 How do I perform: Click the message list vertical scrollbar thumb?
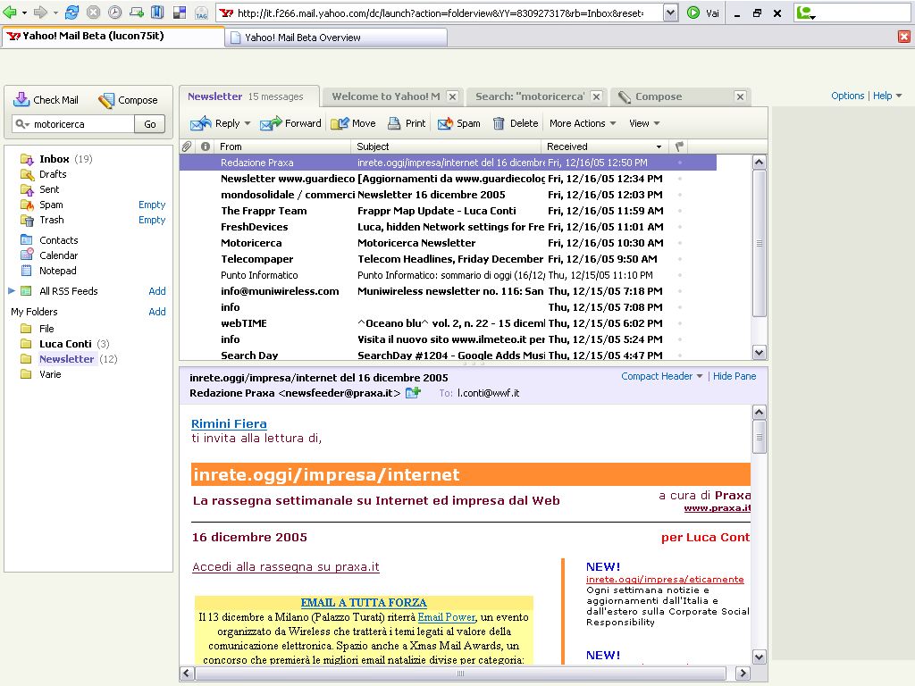760,243
